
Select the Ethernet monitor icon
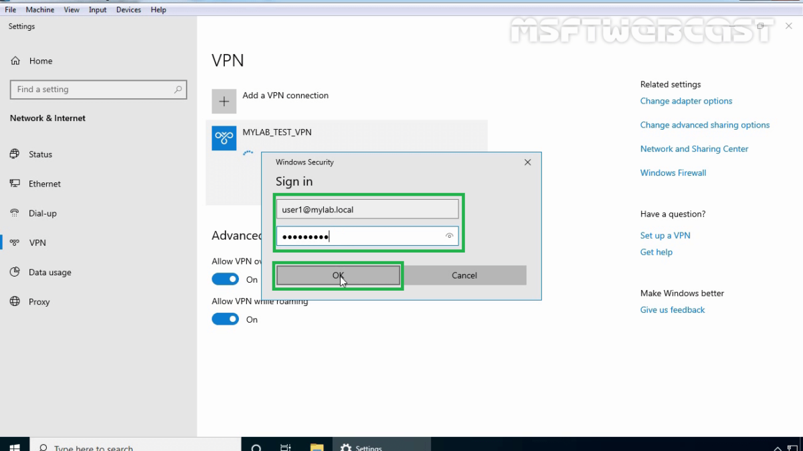pyautogui.click(x=15, y=184)
